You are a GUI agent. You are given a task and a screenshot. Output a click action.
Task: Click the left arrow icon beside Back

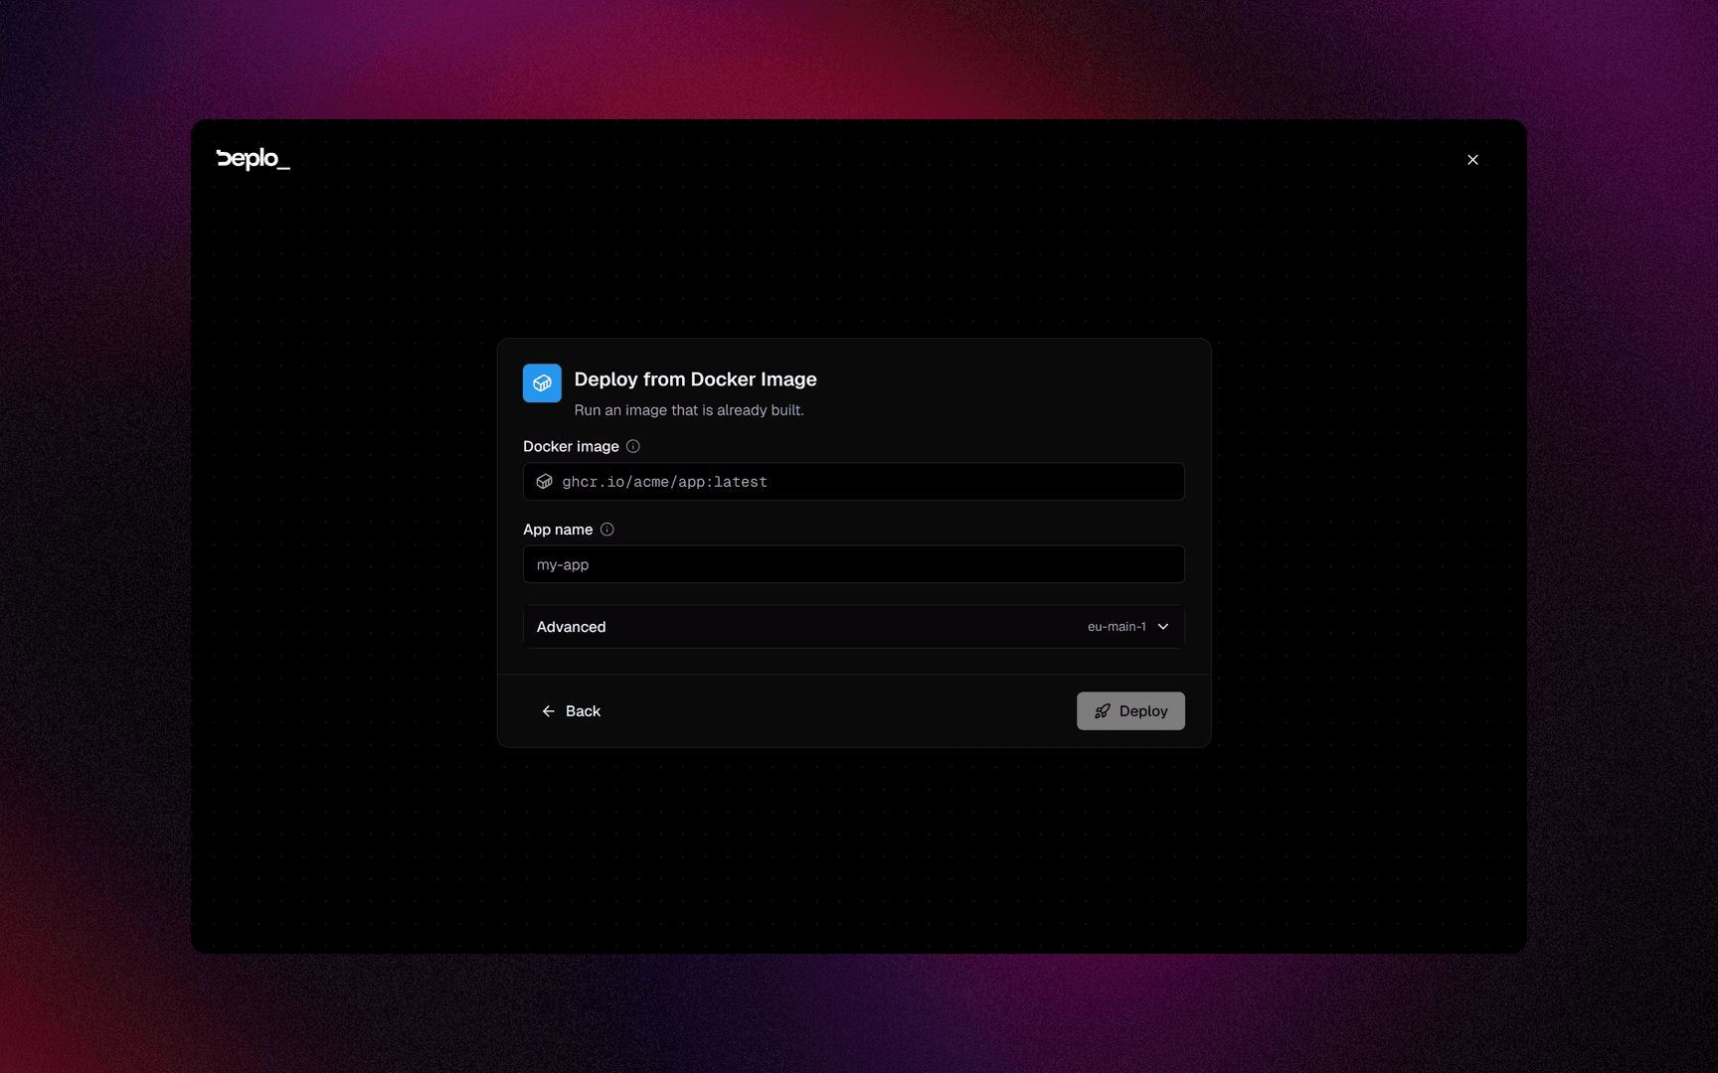548,711
